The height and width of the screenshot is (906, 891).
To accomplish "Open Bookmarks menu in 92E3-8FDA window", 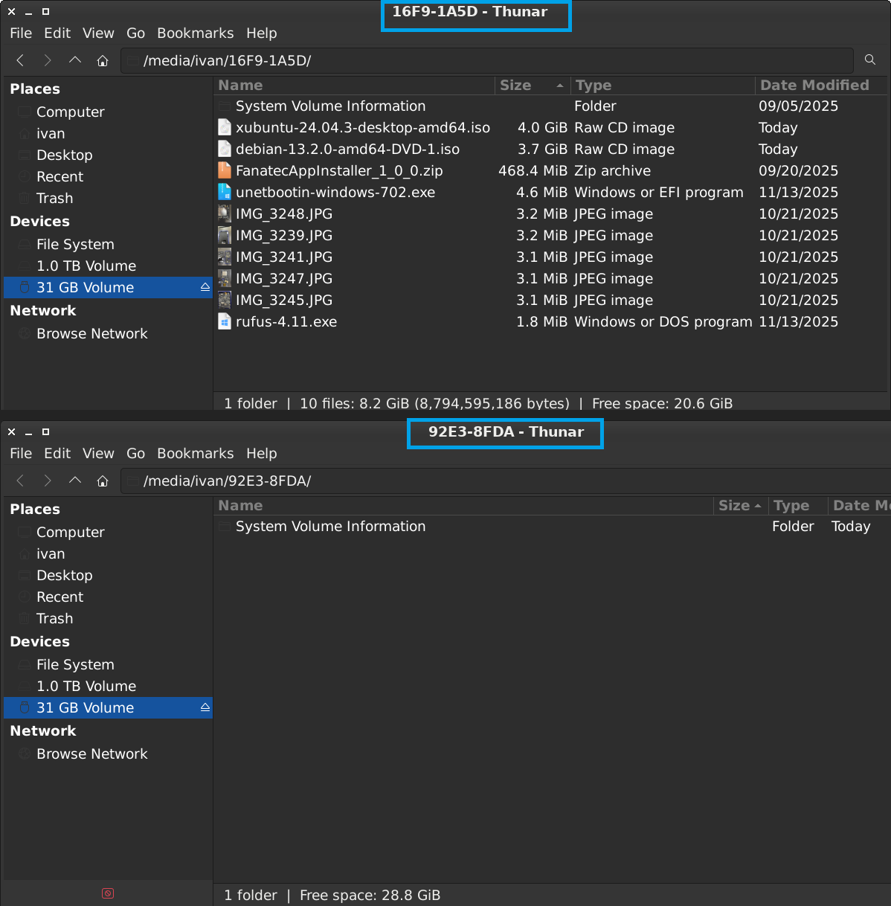I will coord(196,453).
